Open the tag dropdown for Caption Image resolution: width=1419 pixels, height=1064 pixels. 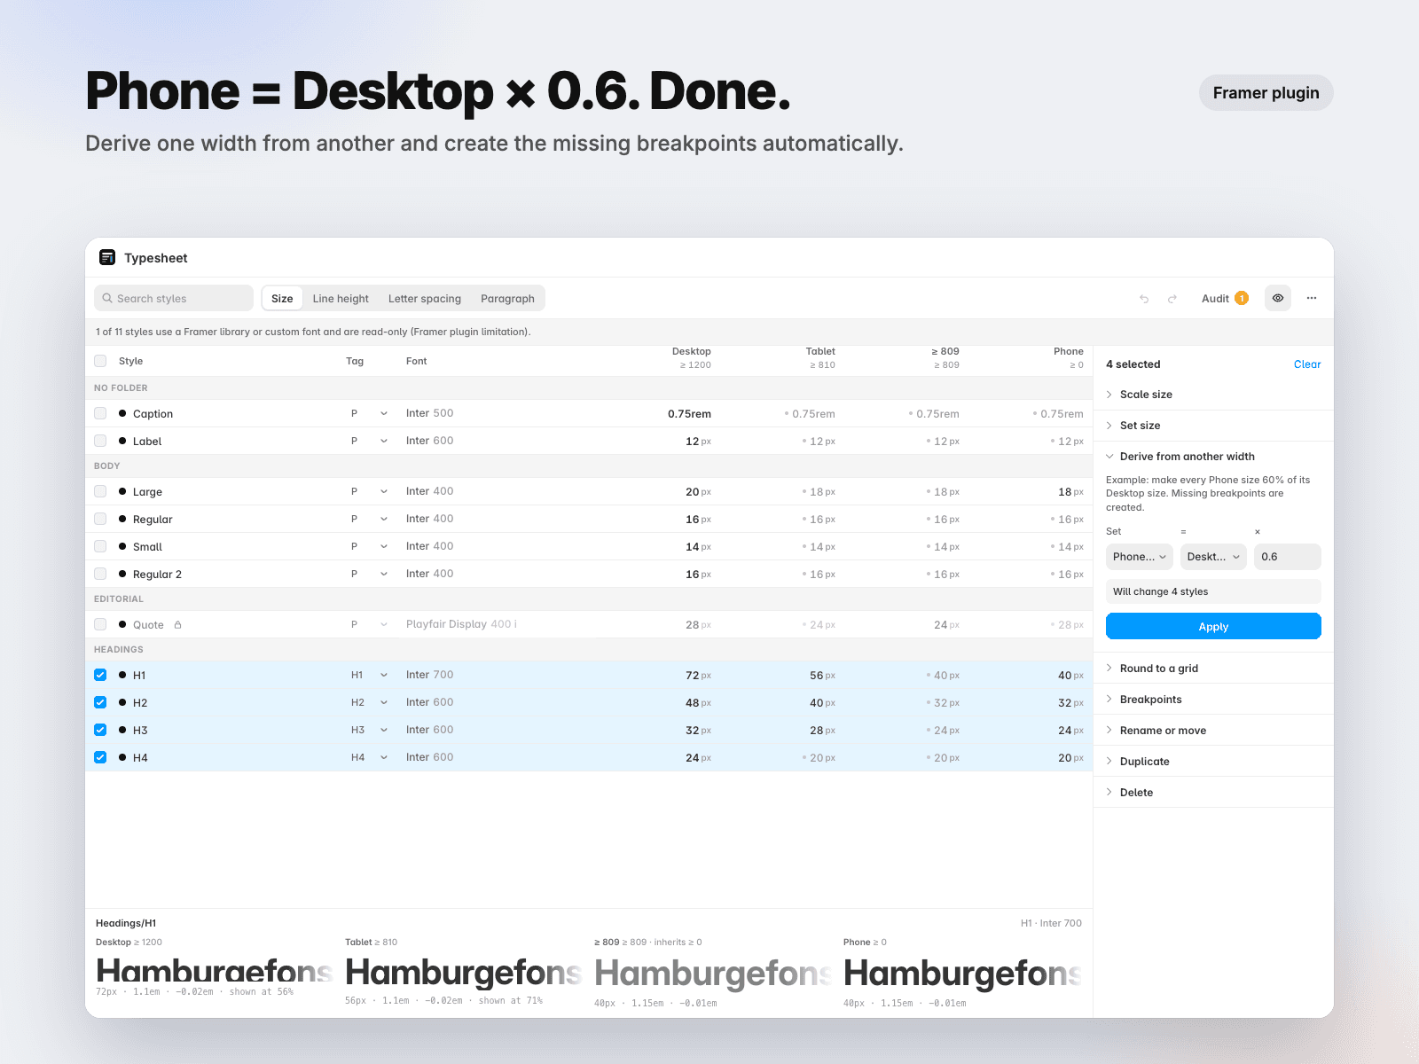point(384,413)
